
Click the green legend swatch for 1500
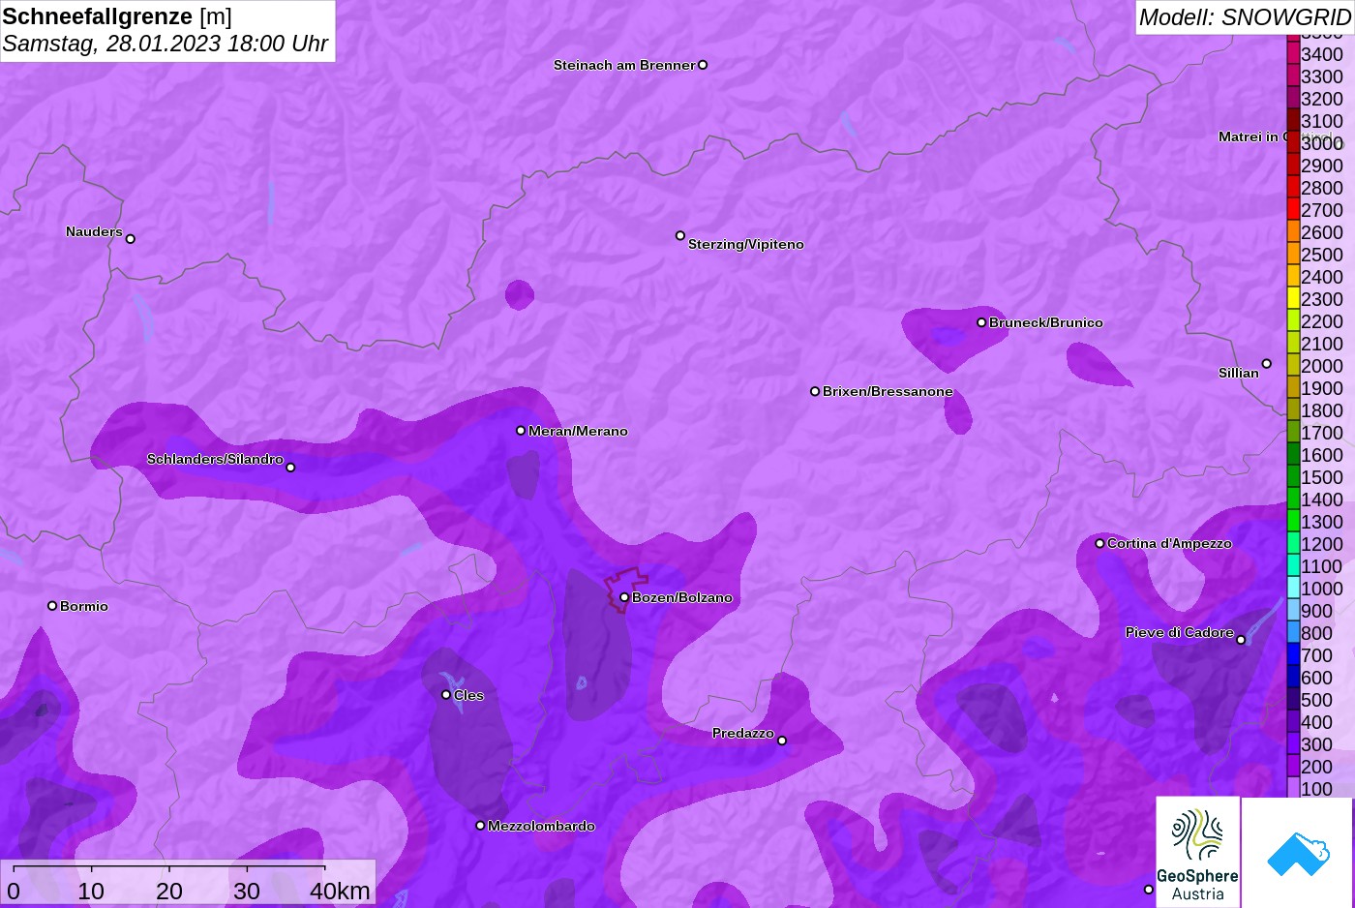coord(1293,476)
